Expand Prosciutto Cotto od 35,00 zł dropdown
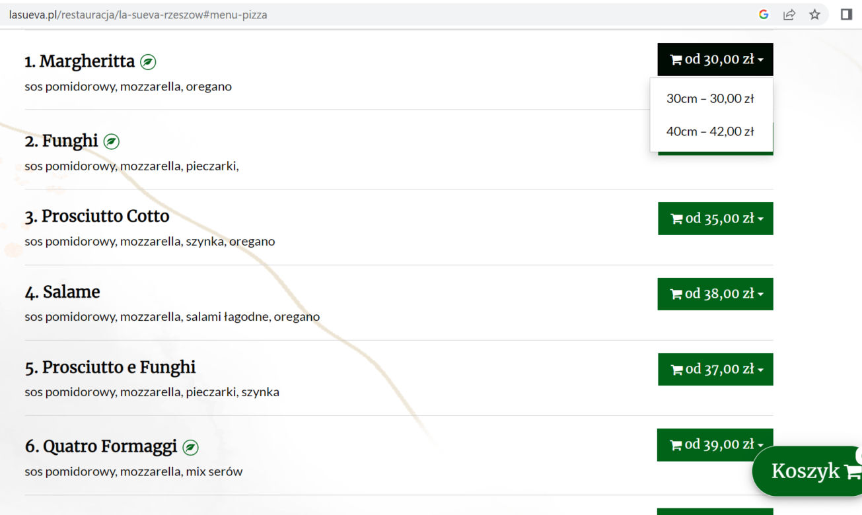This screenshot has width=862, height=515. point(715,219)
